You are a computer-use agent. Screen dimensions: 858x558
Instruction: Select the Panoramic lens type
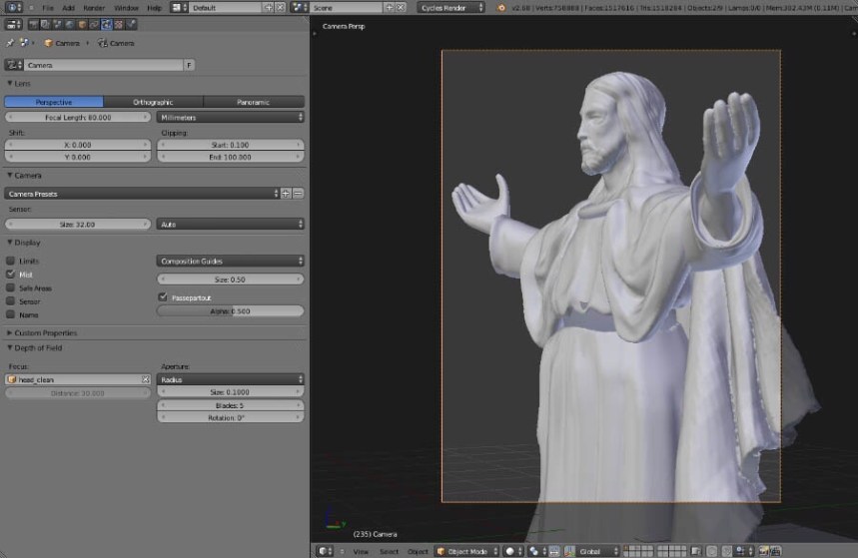pos(254,102)
